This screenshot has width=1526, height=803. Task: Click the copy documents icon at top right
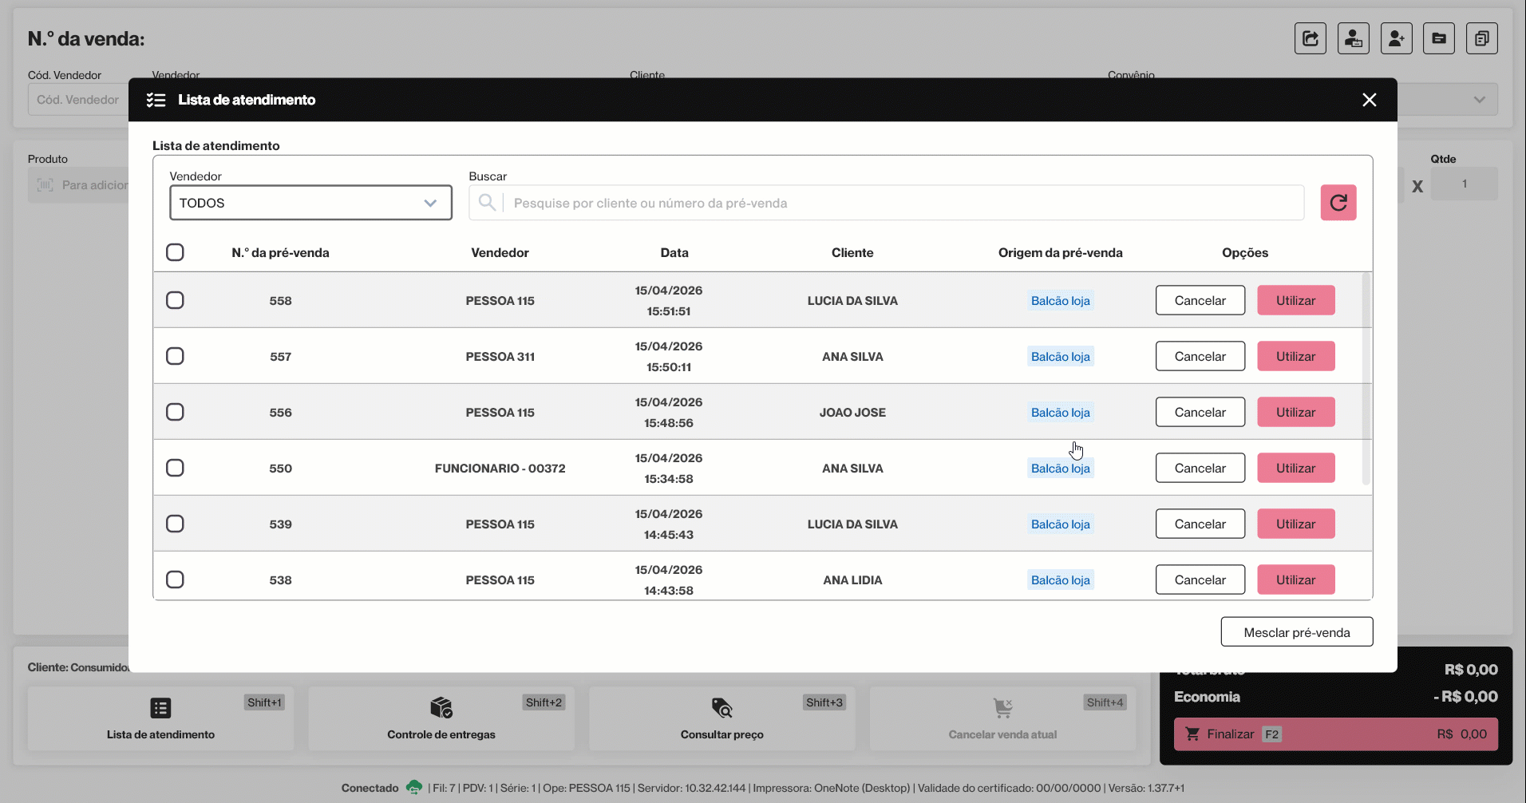(x=1482, y=38)
